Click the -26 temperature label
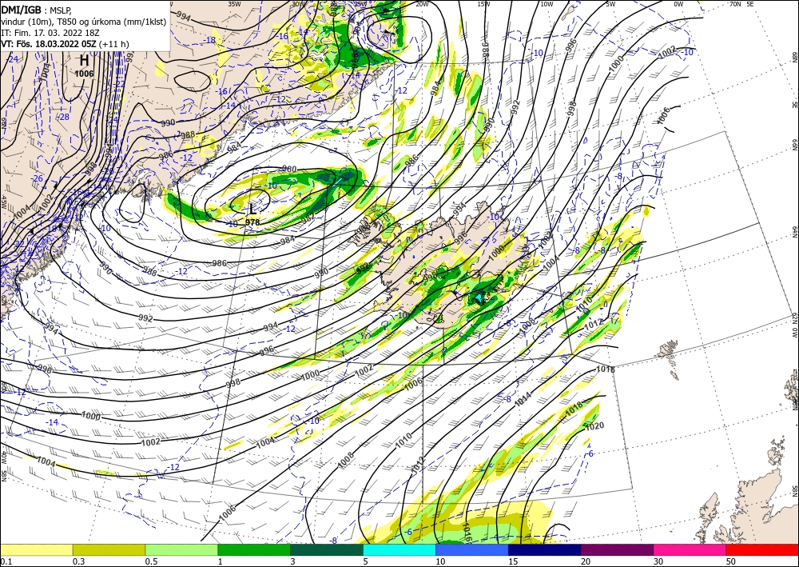 point(38,178)
